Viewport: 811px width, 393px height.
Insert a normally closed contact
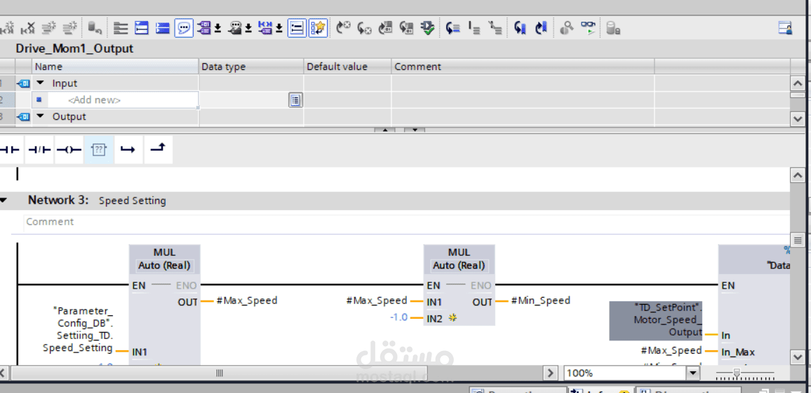point(39,150)
